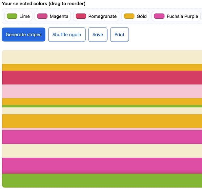Click the yellow Gold swatch
This screenshot has height=190, width=202.
(x=129, y=16)
